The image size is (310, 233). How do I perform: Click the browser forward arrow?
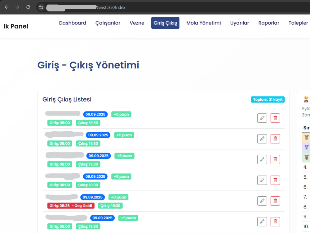tap(17, 7)
